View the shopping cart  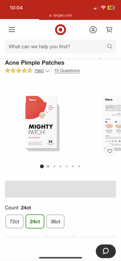109,30
